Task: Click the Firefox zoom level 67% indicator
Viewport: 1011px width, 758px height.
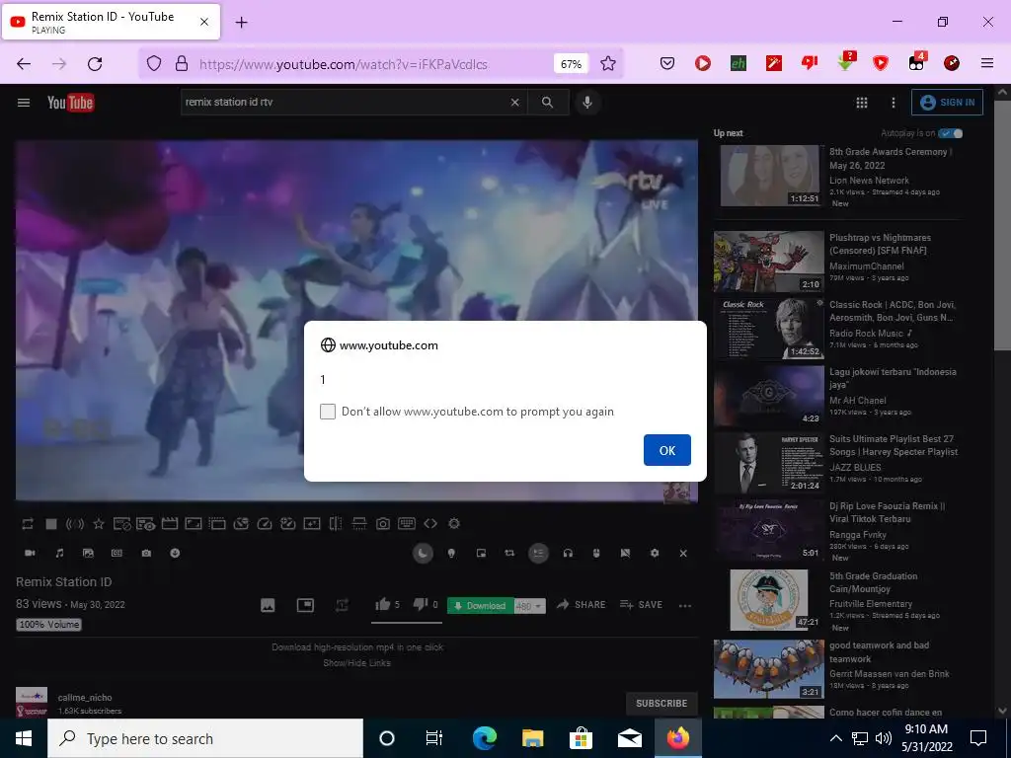Action: (x=571, y=64)
